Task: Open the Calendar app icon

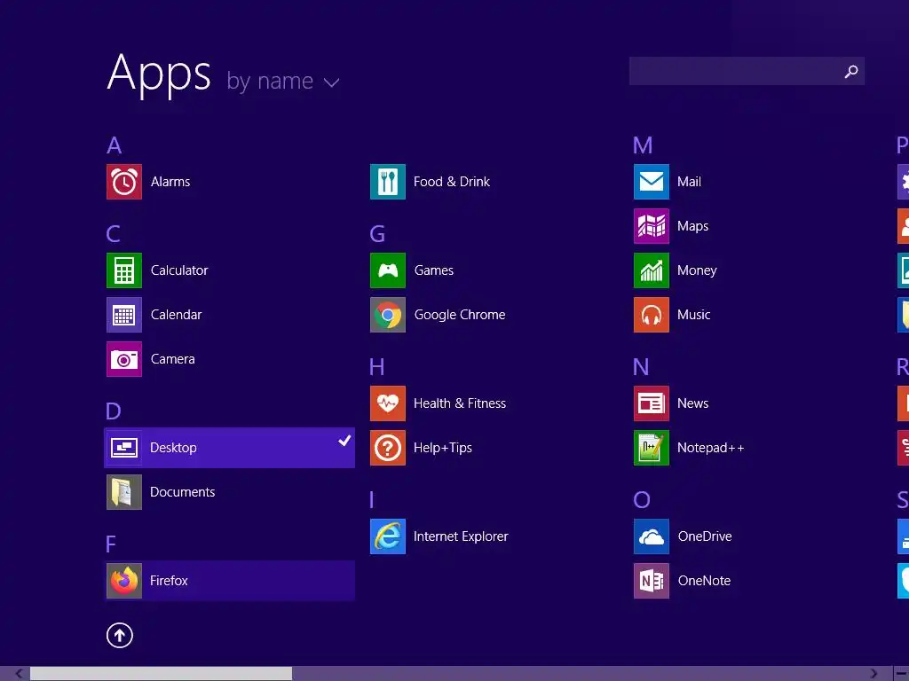Action: point(124,315)
